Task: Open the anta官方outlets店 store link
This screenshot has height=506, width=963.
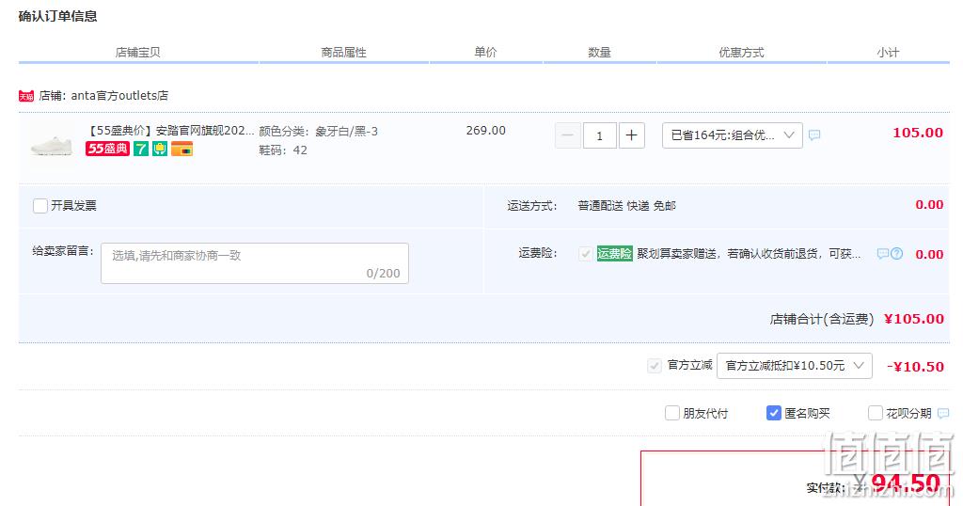Action: pos(119,96)
